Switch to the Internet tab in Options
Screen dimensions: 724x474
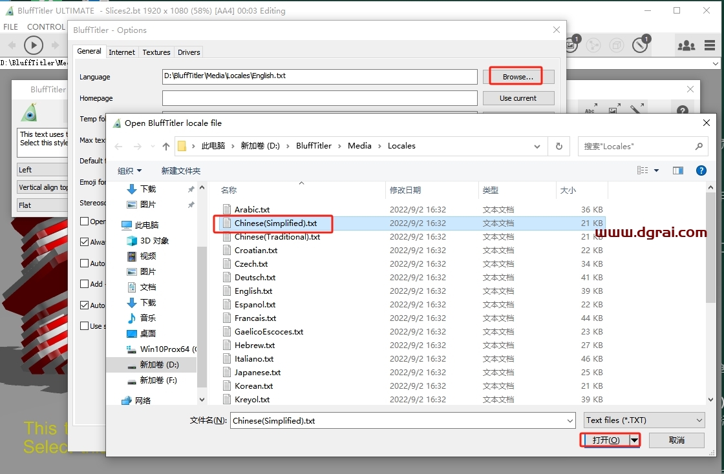(x=122, y=52)
